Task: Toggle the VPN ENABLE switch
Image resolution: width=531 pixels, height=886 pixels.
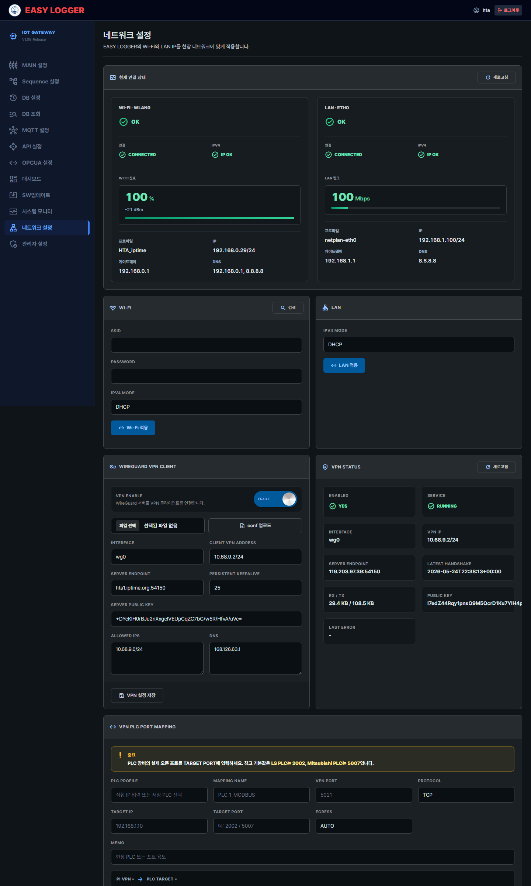Action: coord(275,499)
